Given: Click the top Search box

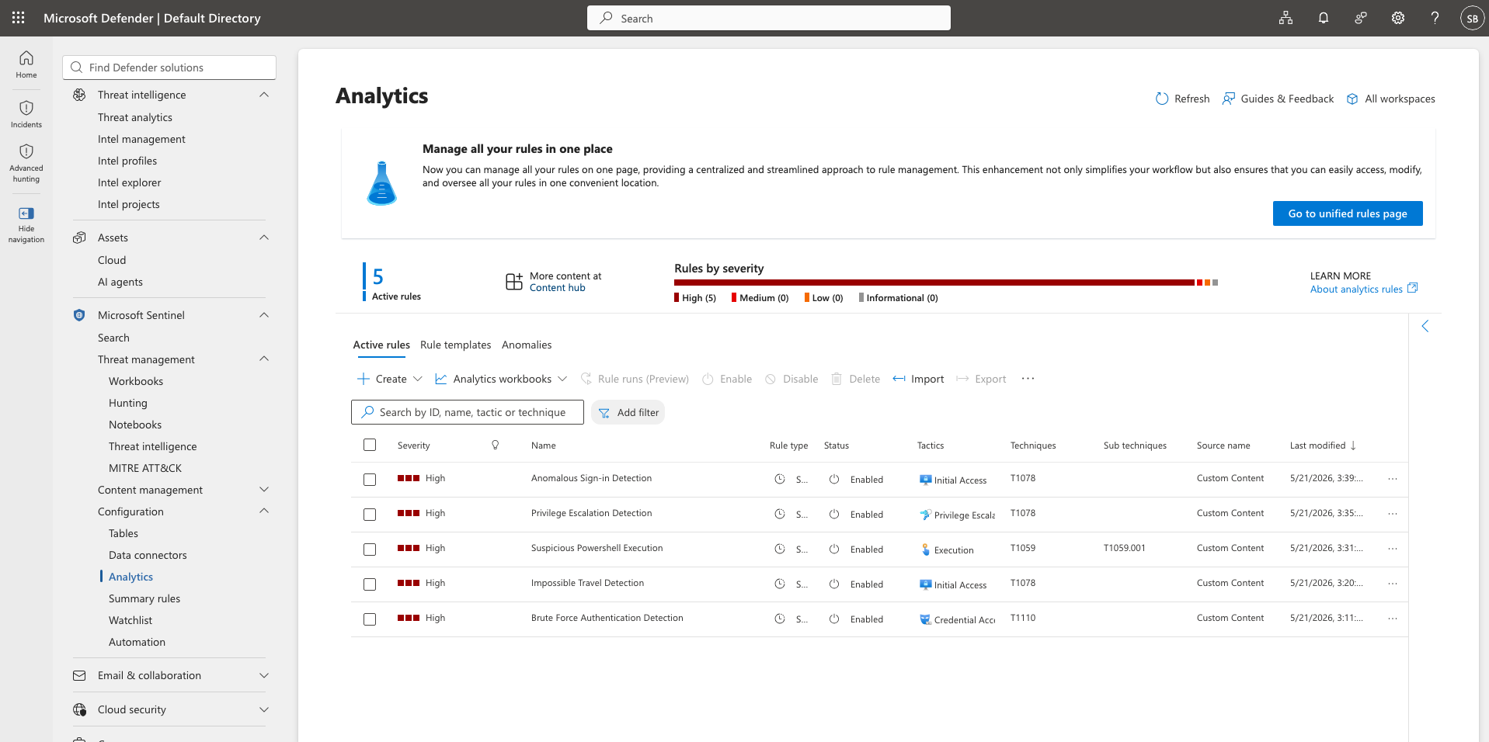Looking at the screenshot, I should 769,18.
